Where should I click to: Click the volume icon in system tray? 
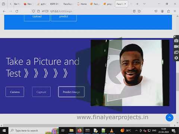[x=145, y=131]
